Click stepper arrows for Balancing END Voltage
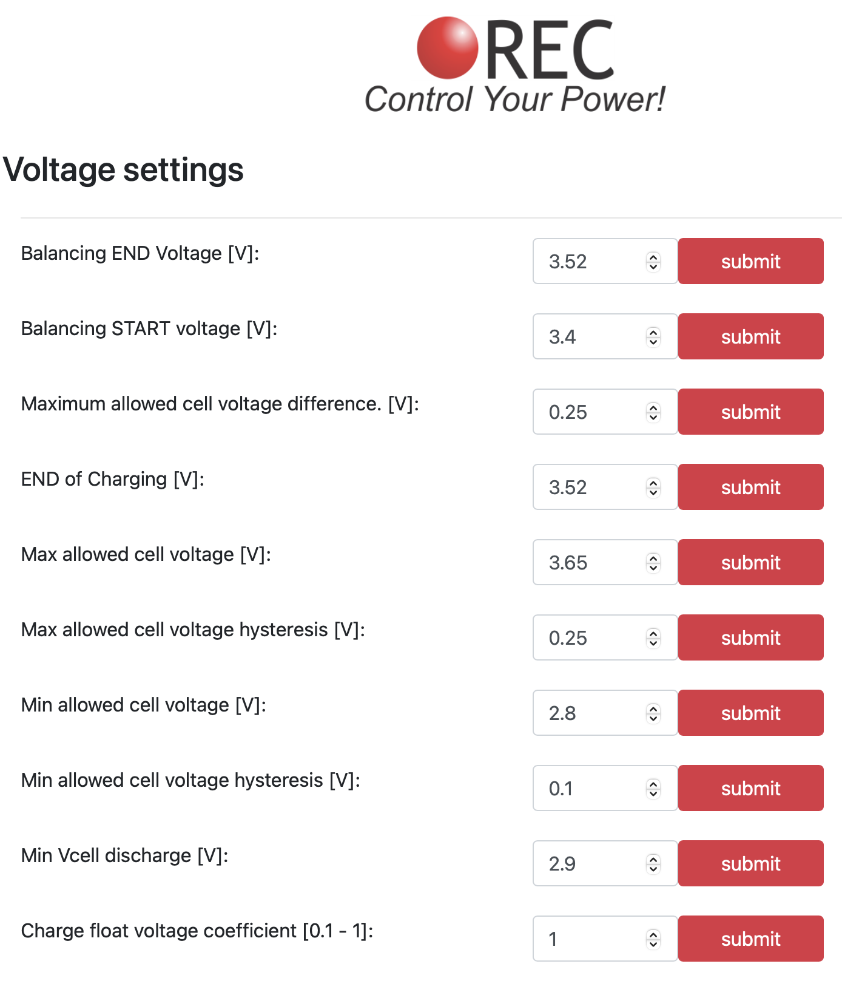Screen dimensions: 842x992 (x=653, y=262)
